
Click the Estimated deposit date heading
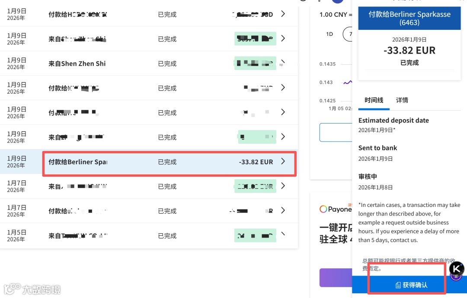click(x=393, y=120)
